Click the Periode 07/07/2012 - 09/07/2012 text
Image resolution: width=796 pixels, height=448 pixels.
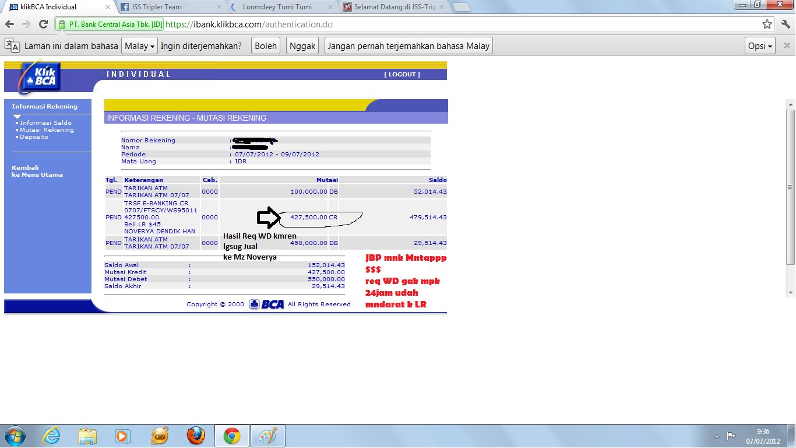277,155
